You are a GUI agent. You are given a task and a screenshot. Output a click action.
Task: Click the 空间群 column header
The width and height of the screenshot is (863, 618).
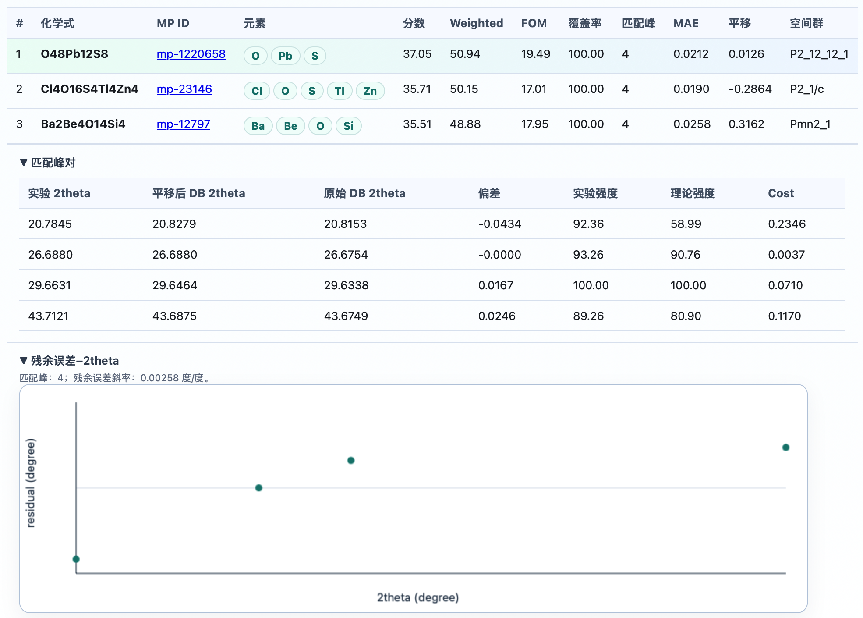(x=806, y=23)
